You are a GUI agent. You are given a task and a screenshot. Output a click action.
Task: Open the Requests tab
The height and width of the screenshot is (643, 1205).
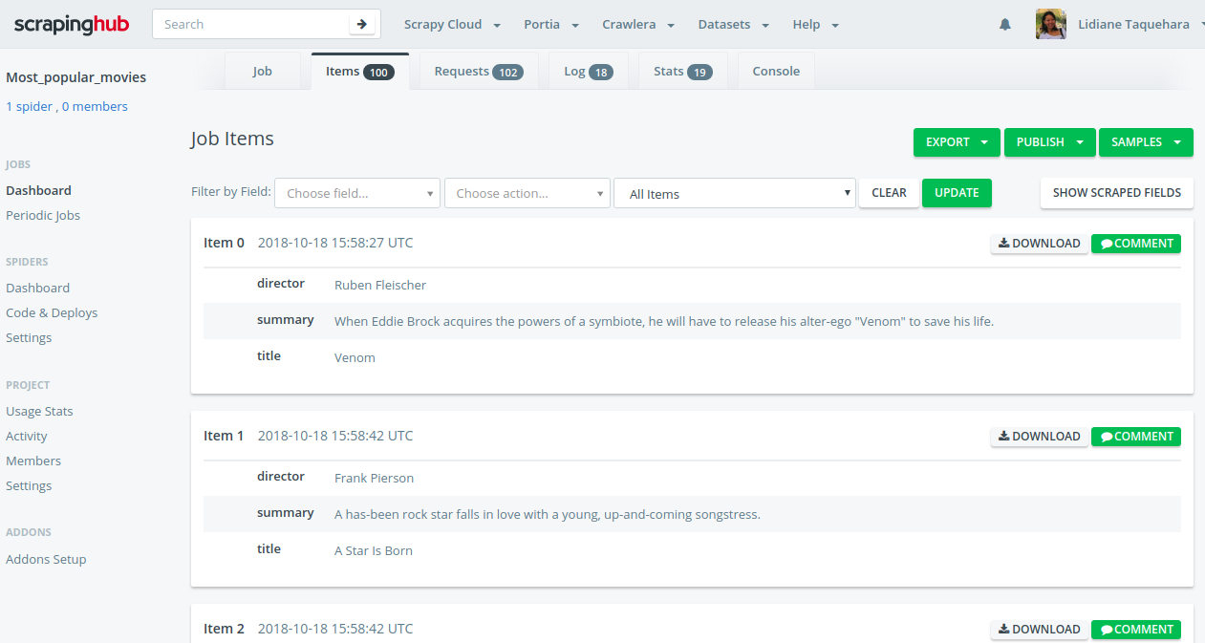pos(479,72)
